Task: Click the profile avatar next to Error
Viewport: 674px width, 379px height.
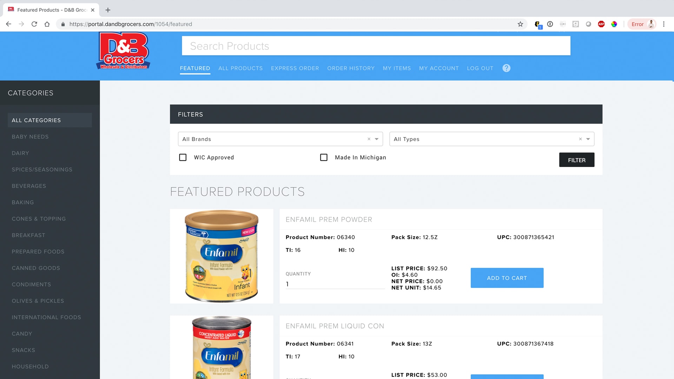Action: tap(651, 24)
